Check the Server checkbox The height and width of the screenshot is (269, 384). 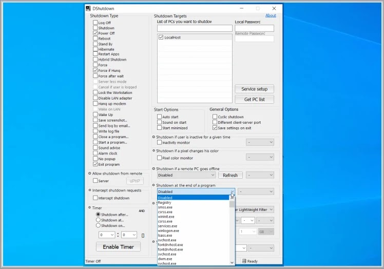[x=95, y=181]
